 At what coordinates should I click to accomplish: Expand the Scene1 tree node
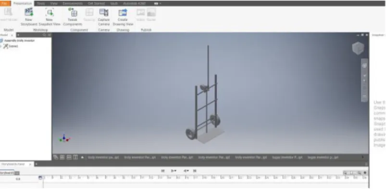tap(1, 46)
